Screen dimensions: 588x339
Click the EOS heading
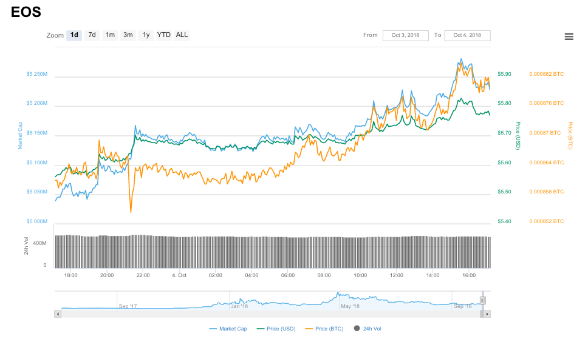(x=26, y=12)
